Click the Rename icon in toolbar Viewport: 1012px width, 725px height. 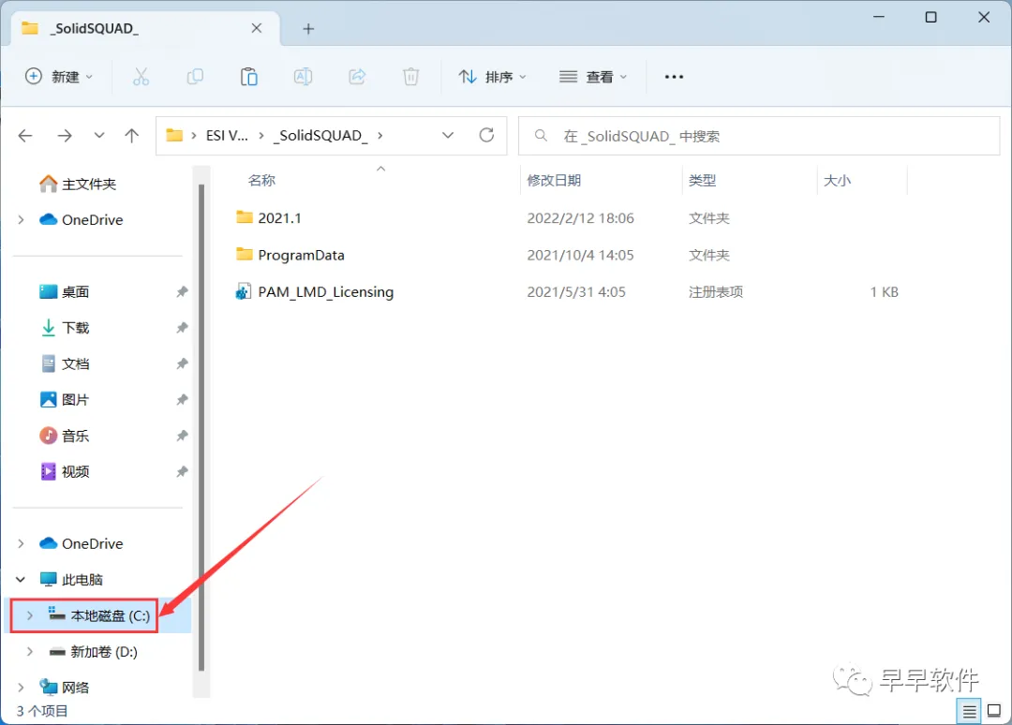point(303,77)
